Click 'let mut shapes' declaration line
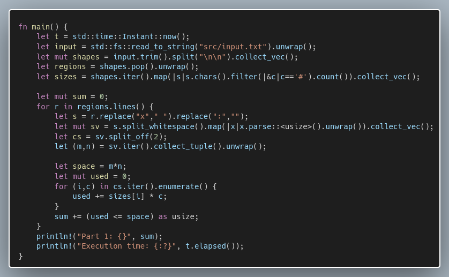This screenshot has width=449, height=277. (x=167, y=57)
